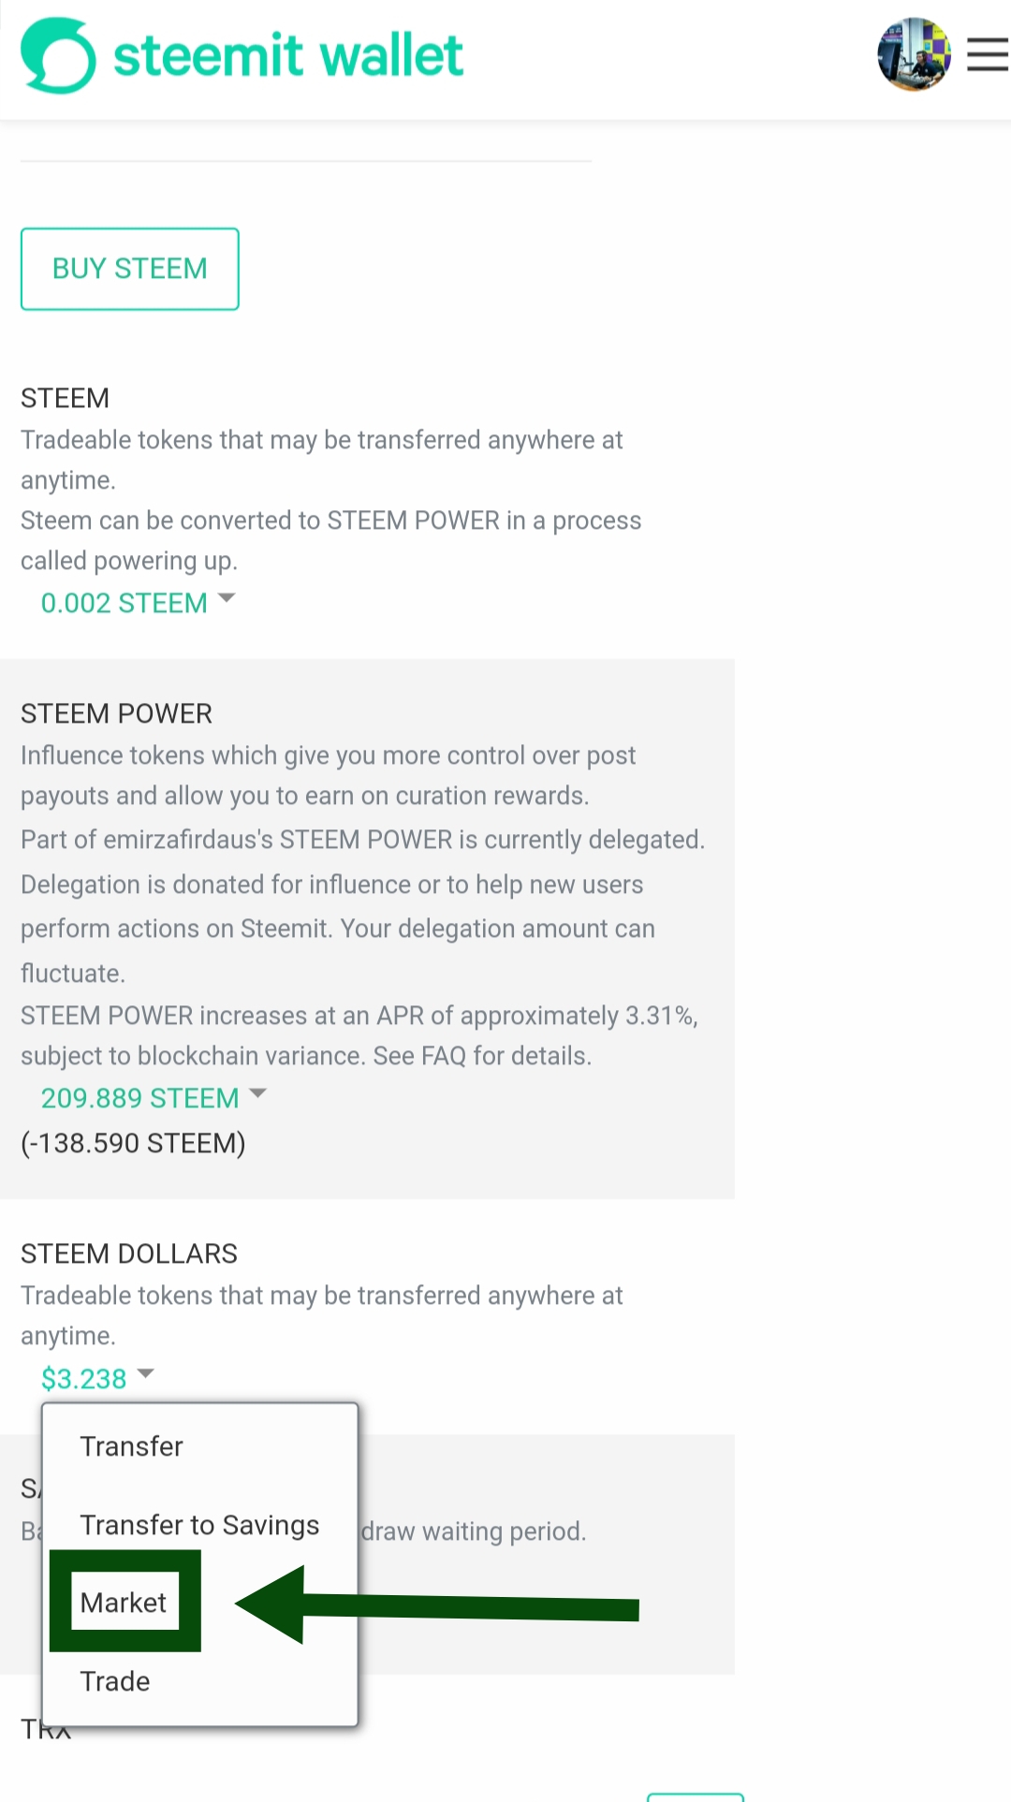Open the user profile avatar
Image resolution: width=1011 pixels, height=1802 pixels.
point(914,54)
